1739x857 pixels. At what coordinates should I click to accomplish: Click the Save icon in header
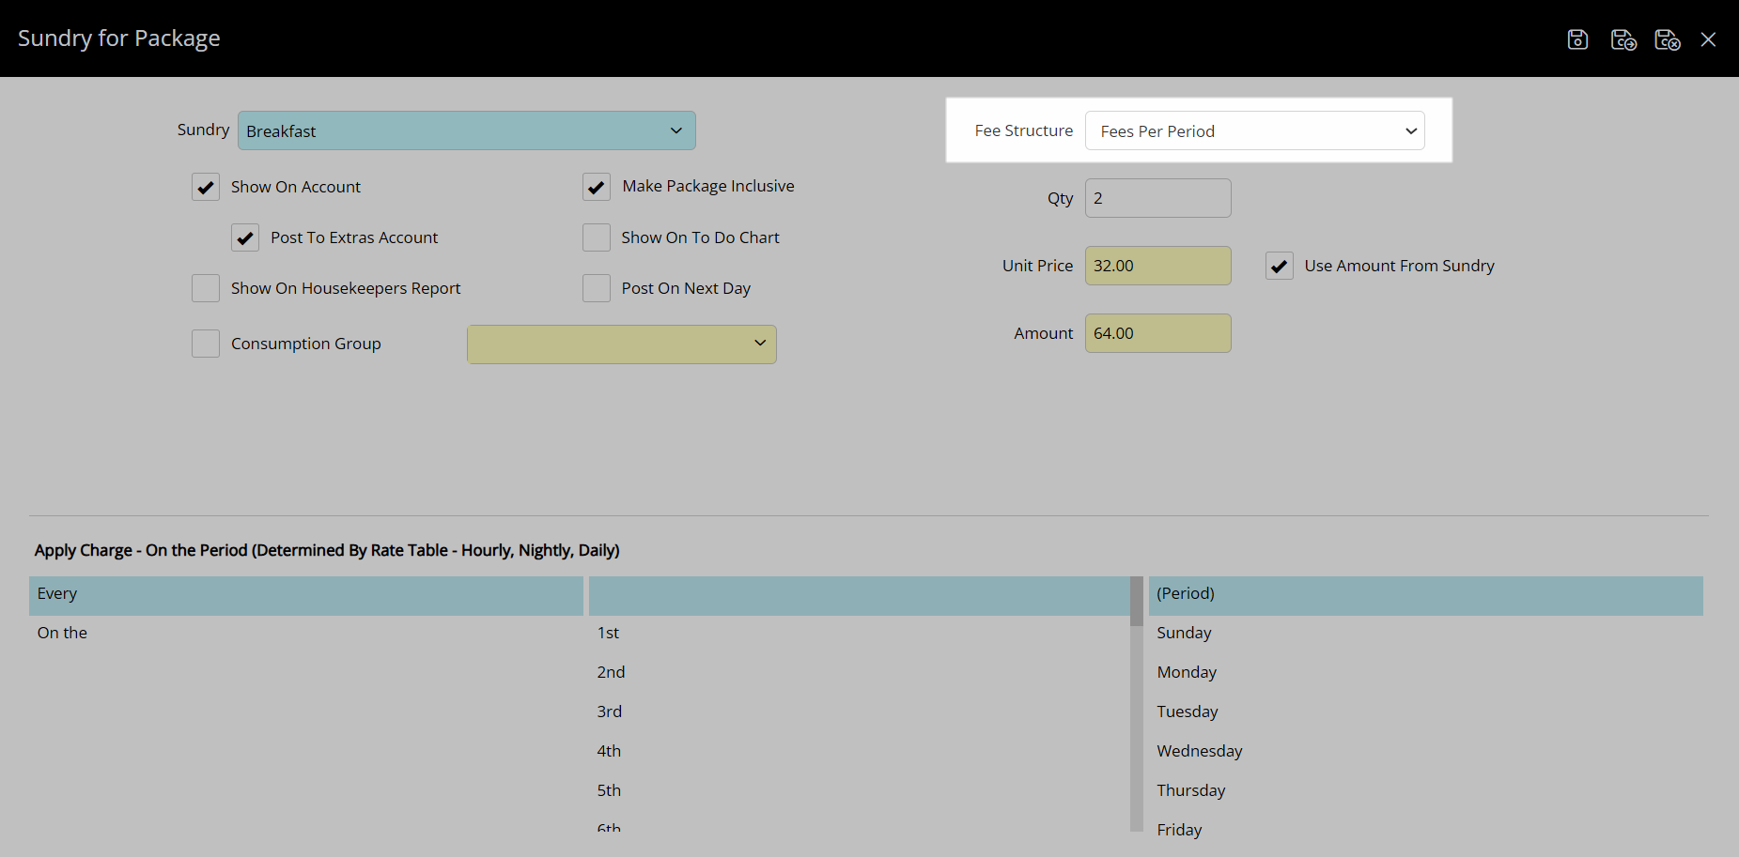[1577, 39]
